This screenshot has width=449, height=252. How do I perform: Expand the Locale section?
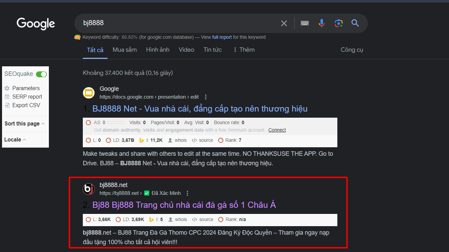tap(15, 139)
